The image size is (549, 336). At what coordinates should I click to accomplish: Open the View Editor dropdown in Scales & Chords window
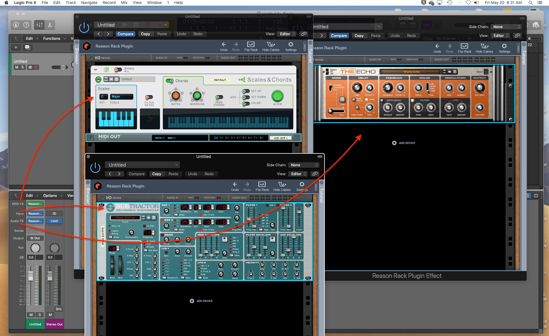(287, 34)
